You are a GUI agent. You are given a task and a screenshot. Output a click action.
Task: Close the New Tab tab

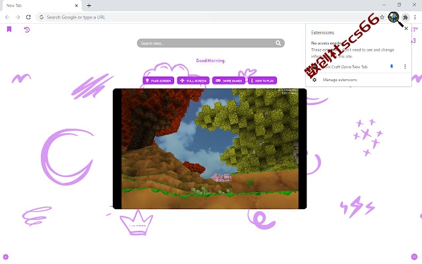coord(76,6)
